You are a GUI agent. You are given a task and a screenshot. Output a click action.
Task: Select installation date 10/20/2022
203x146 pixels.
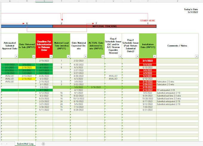point(148,99)
